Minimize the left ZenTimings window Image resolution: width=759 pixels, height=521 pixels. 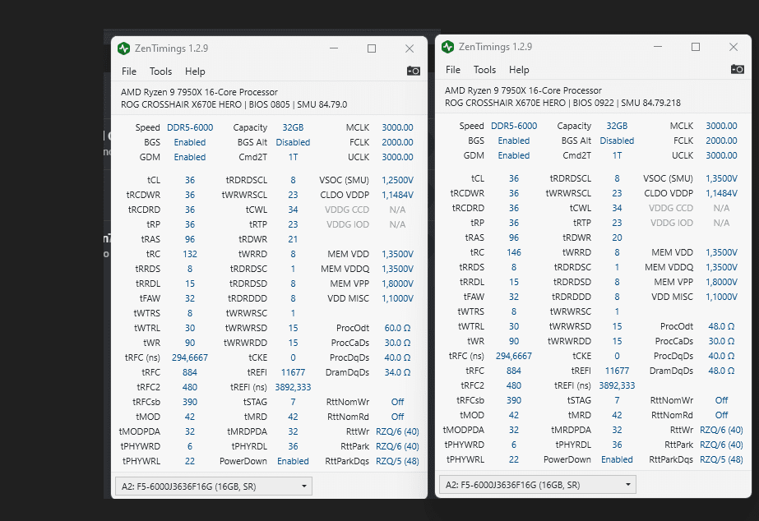tap(334, 48)
